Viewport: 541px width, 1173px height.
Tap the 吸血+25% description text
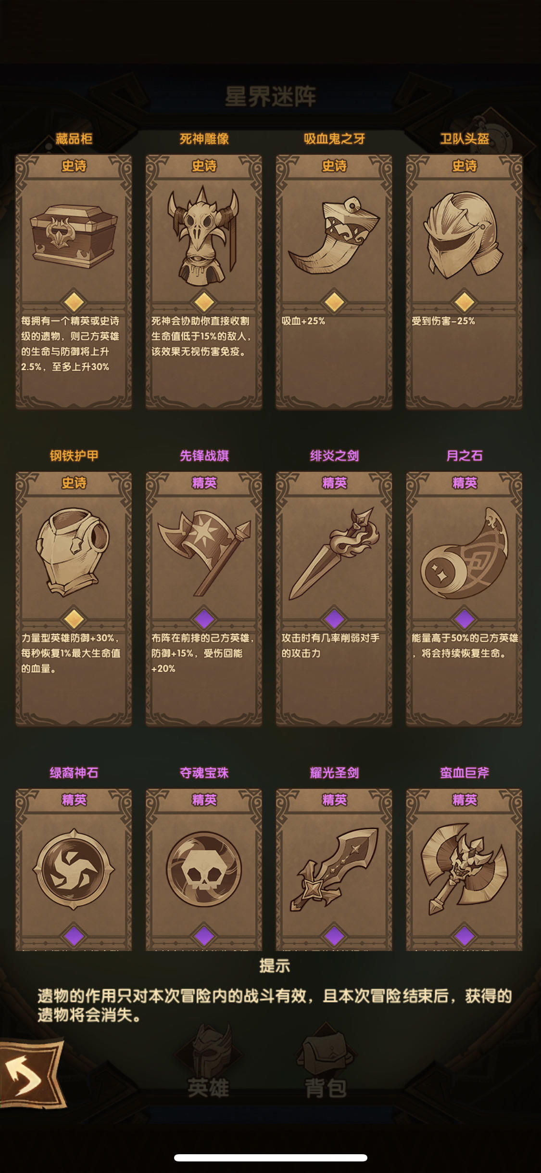tap(303, 321)
